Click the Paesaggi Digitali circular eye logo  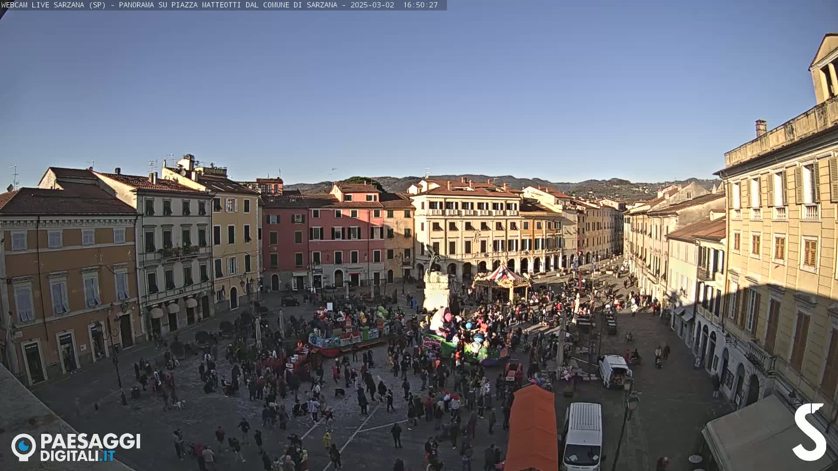(x=24, y=447)
